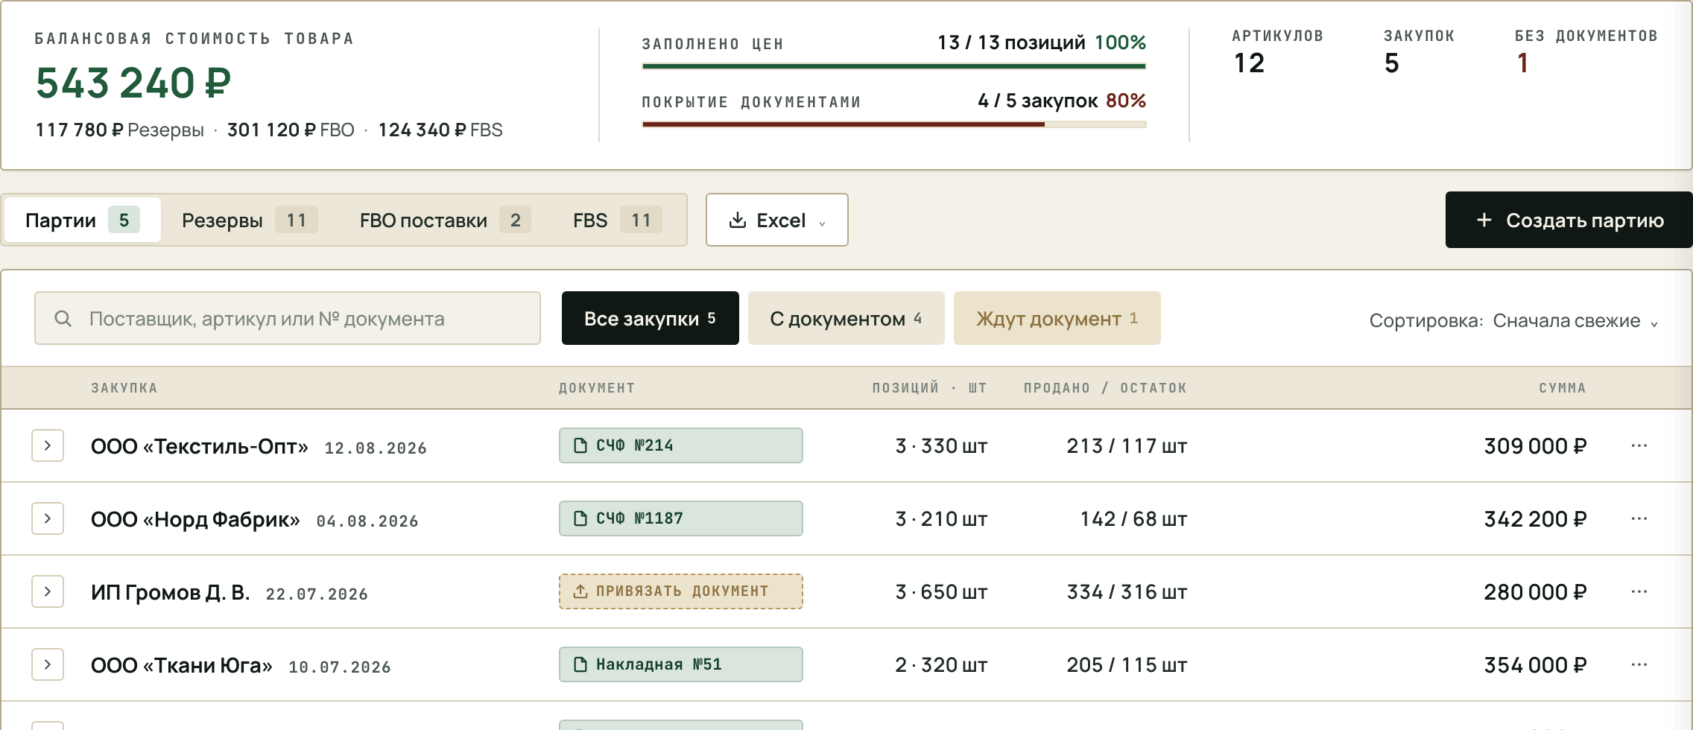Click the sum 354 000 ₽
This screenshot has height=730, width=1693.
(1535, 664)
